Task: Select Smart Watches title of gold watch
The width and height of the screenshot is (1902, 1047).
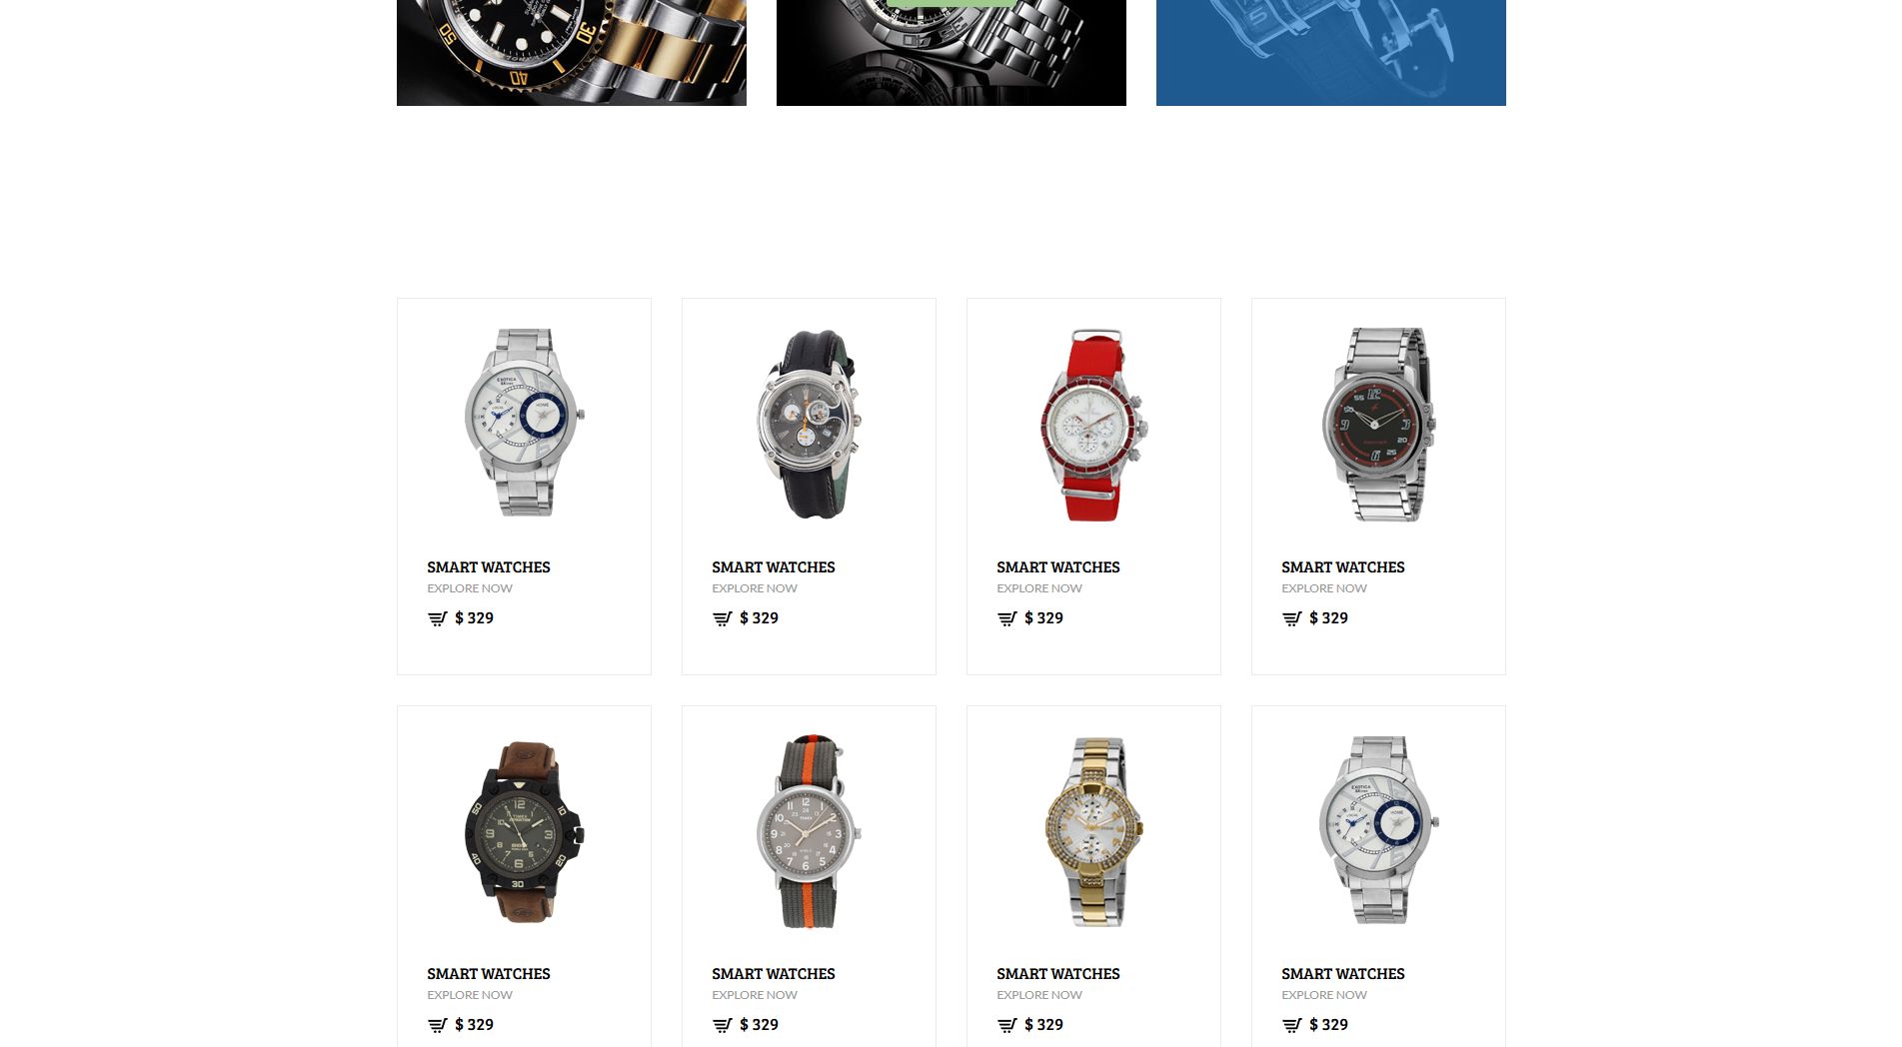Action: tap(1058, 974)
